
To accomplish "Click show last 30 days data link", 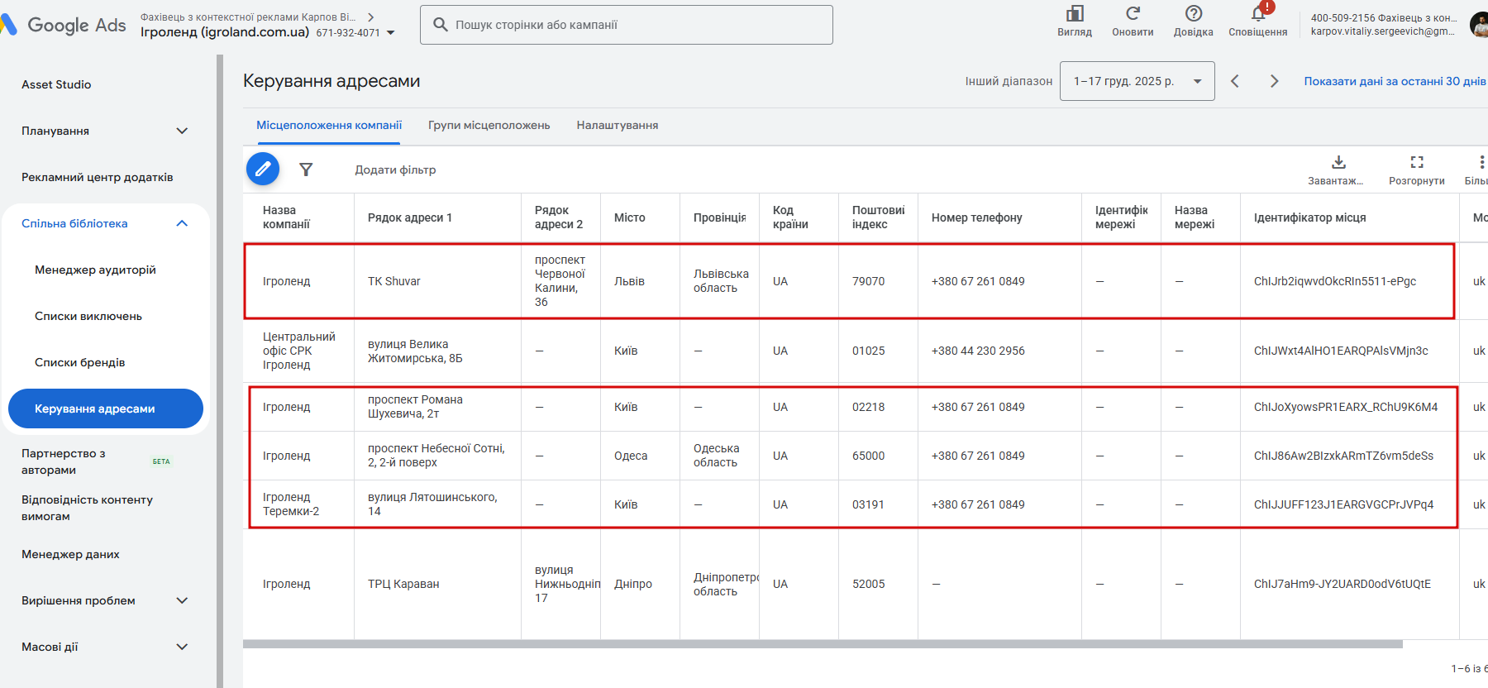I will point(1395,81).
